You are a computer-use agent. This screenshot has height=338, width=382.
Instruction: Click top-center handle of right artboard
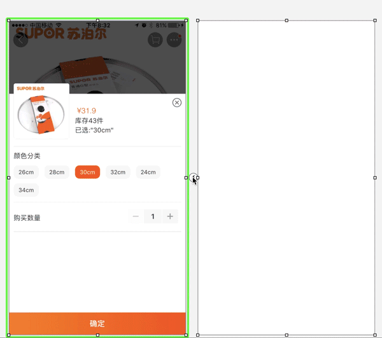click(x=286, y=20)
